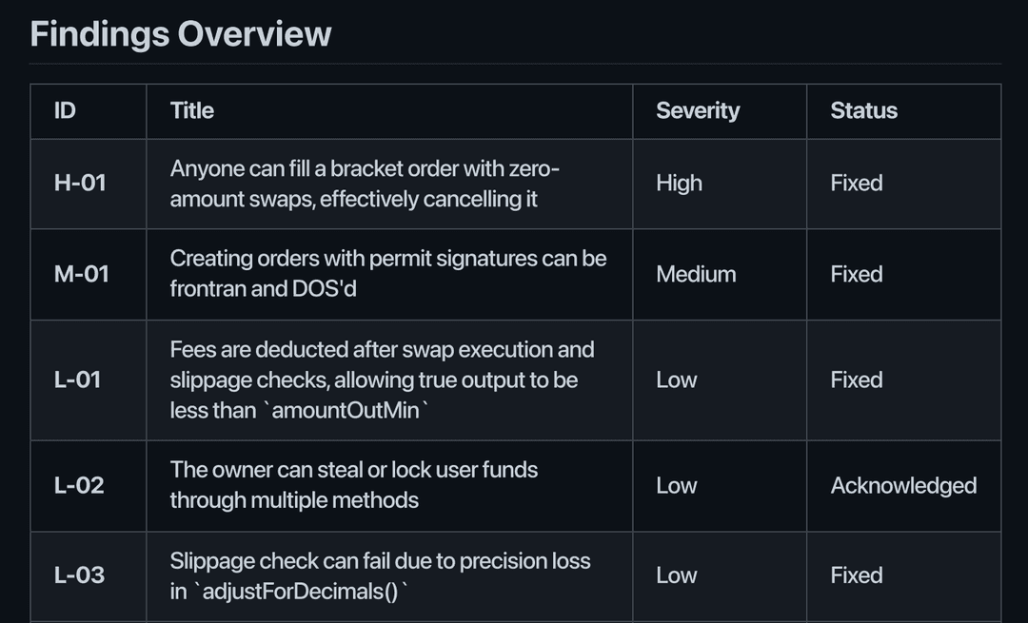The width and height of the screenshot is (1028, 623).
Task: Click the Medium severity cell
Action: click(x=696, y=274)
